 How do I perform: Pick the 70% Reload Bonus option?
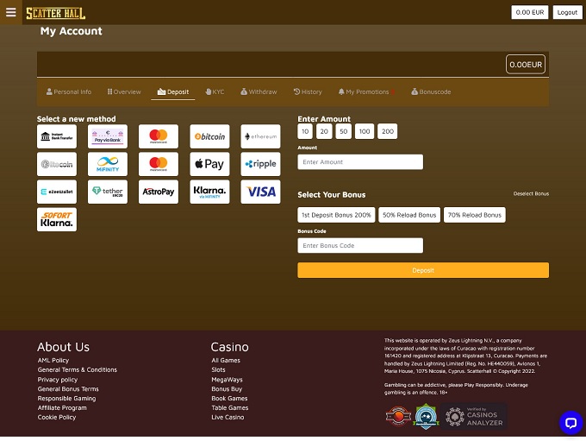coord(475,215)
